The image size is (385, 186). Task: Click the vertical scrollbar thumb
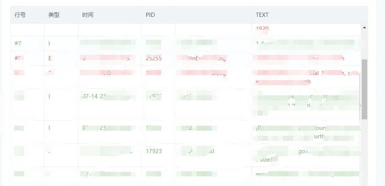(x=364, y=89)
